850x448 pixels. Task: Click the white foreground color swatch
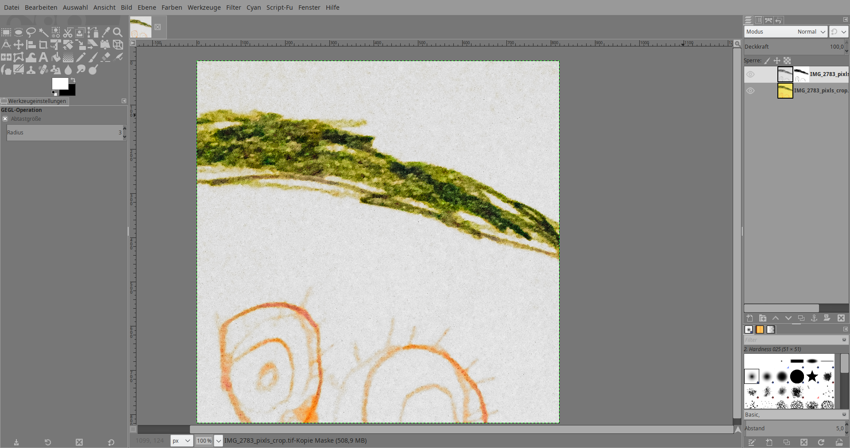point(59,84)
